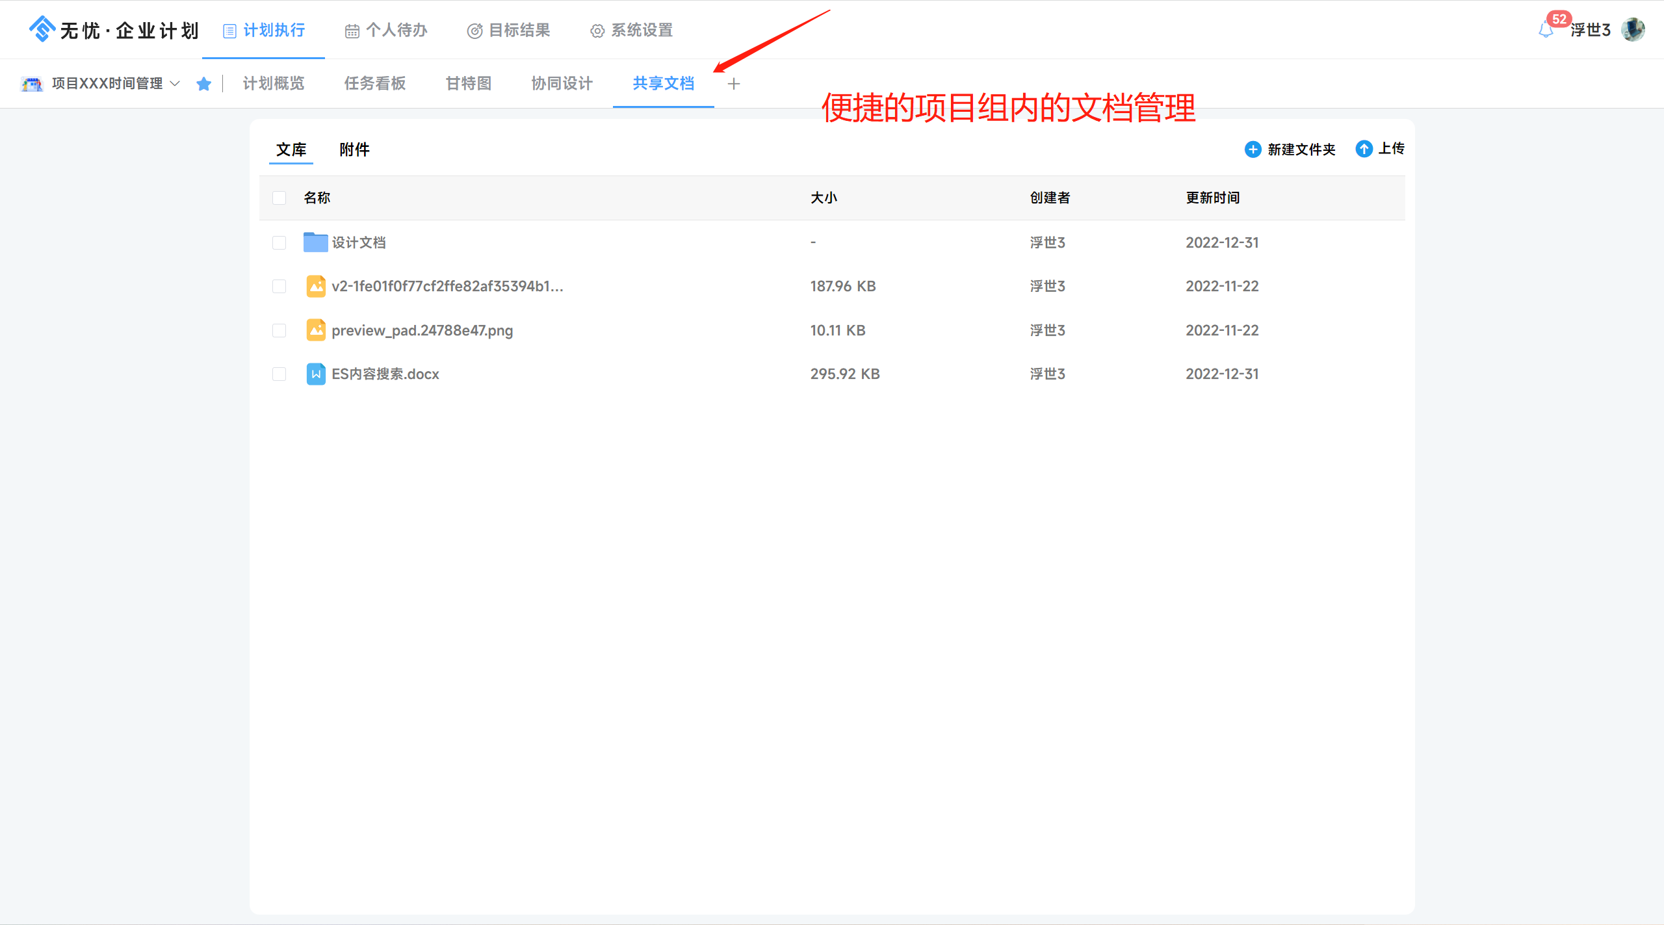
Task: Open the 浮世3 user menu
Action: [x=1590, y=30]
